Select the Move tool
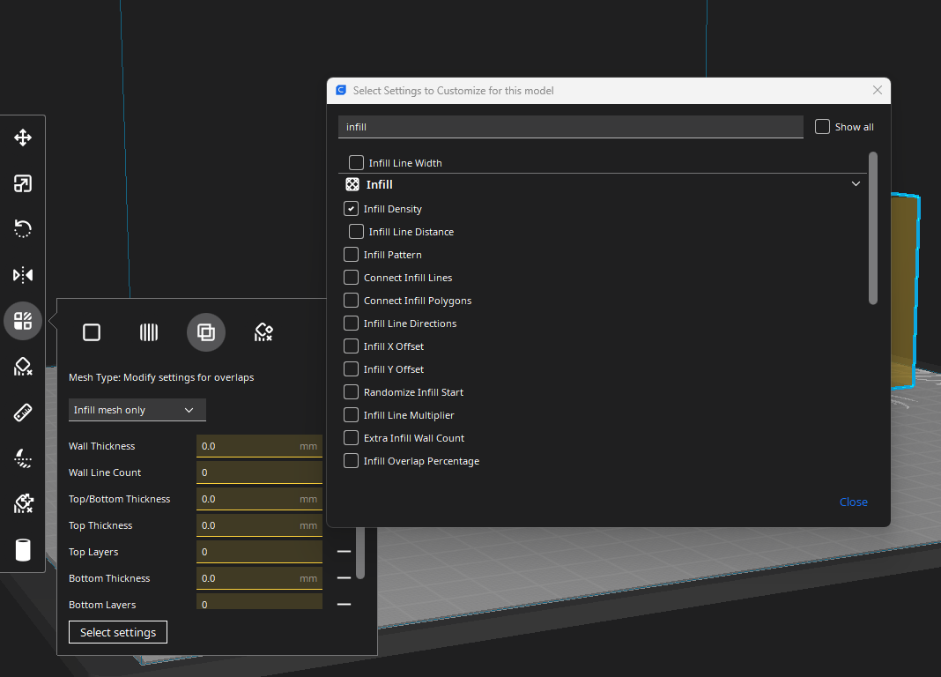 23,138
